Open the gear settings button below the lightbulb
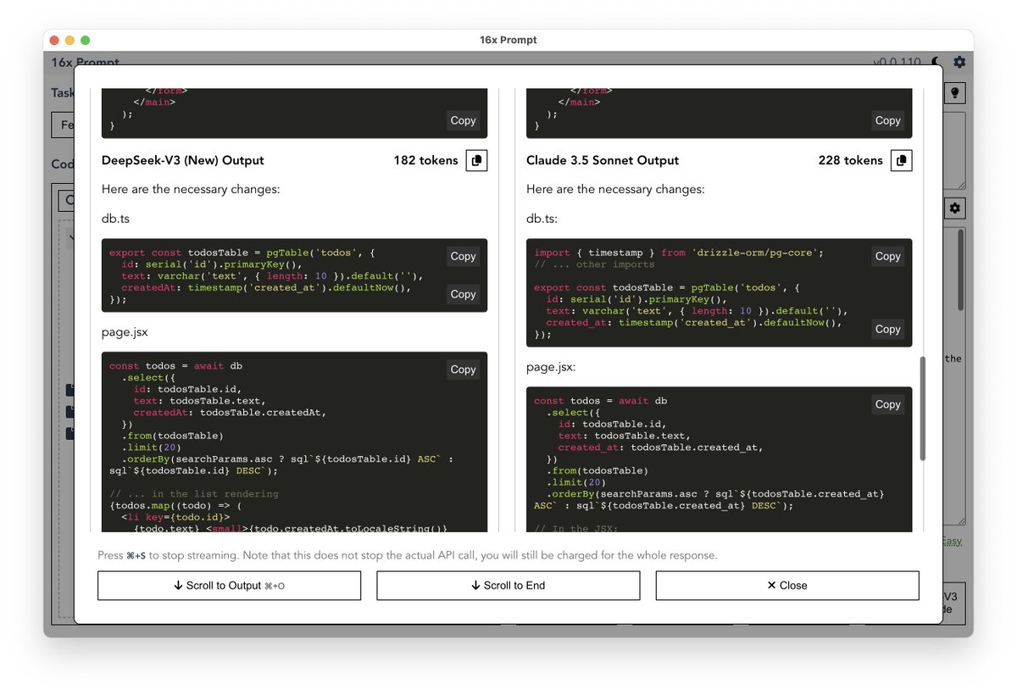The height and width of the screenshot is (695, 1017). pos(954,208)
